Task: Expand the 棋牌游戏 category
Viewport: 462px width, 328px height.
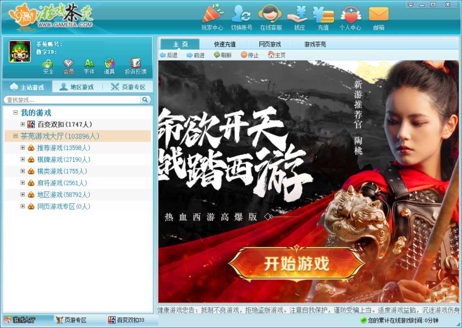Action: click(23, 159)
